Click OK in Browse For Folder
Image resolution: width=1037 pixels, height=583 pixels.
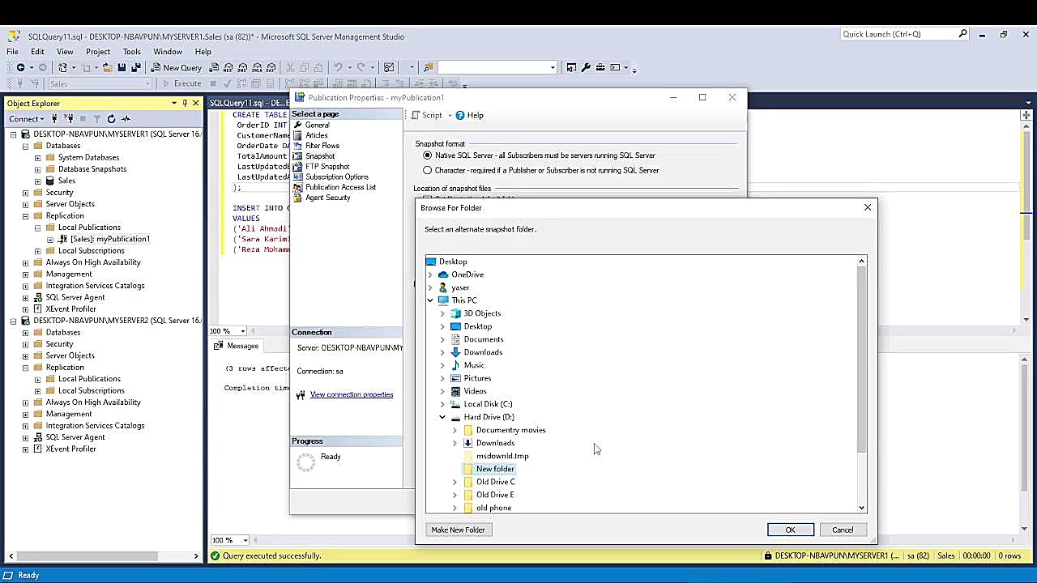(x=790, y=530)
